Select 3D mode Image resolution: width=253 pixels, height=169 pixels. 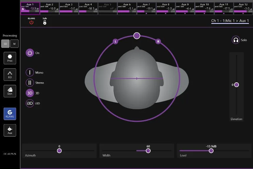click(30, 93)
